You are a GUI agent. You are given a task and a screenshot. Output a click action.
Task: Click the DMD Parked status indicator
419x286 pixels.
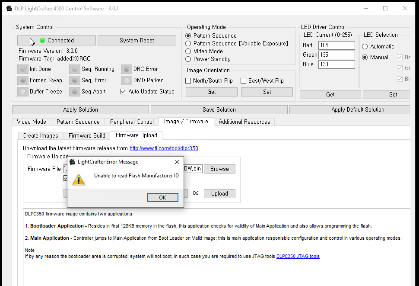[x=127, y=80]
